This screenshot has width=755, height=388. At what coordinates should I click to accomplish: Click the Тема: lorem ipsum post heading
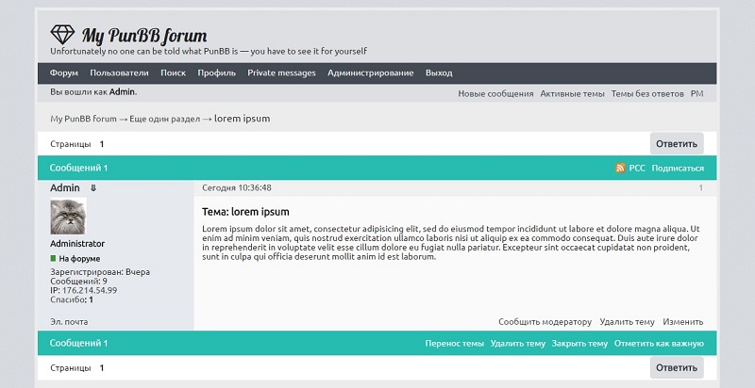245,212
